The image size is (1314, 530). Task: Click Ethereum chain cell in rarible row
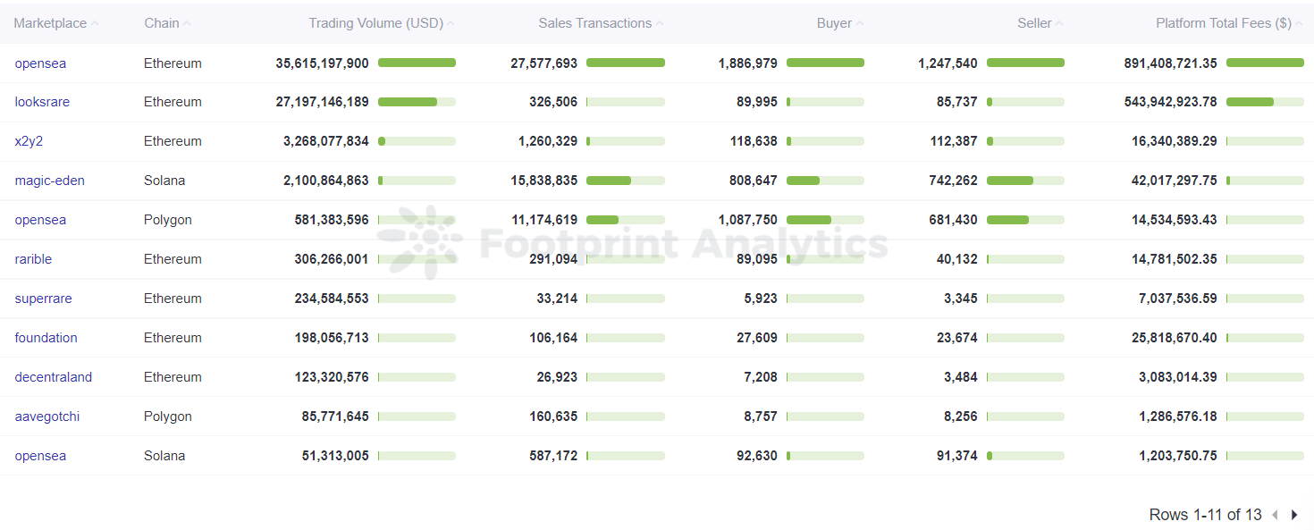click(173, 259)
